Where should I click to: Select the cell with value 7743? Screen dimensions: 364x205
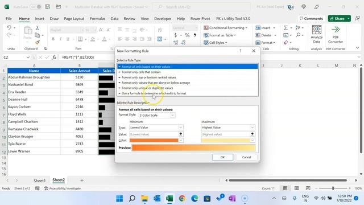click(79, 144)
